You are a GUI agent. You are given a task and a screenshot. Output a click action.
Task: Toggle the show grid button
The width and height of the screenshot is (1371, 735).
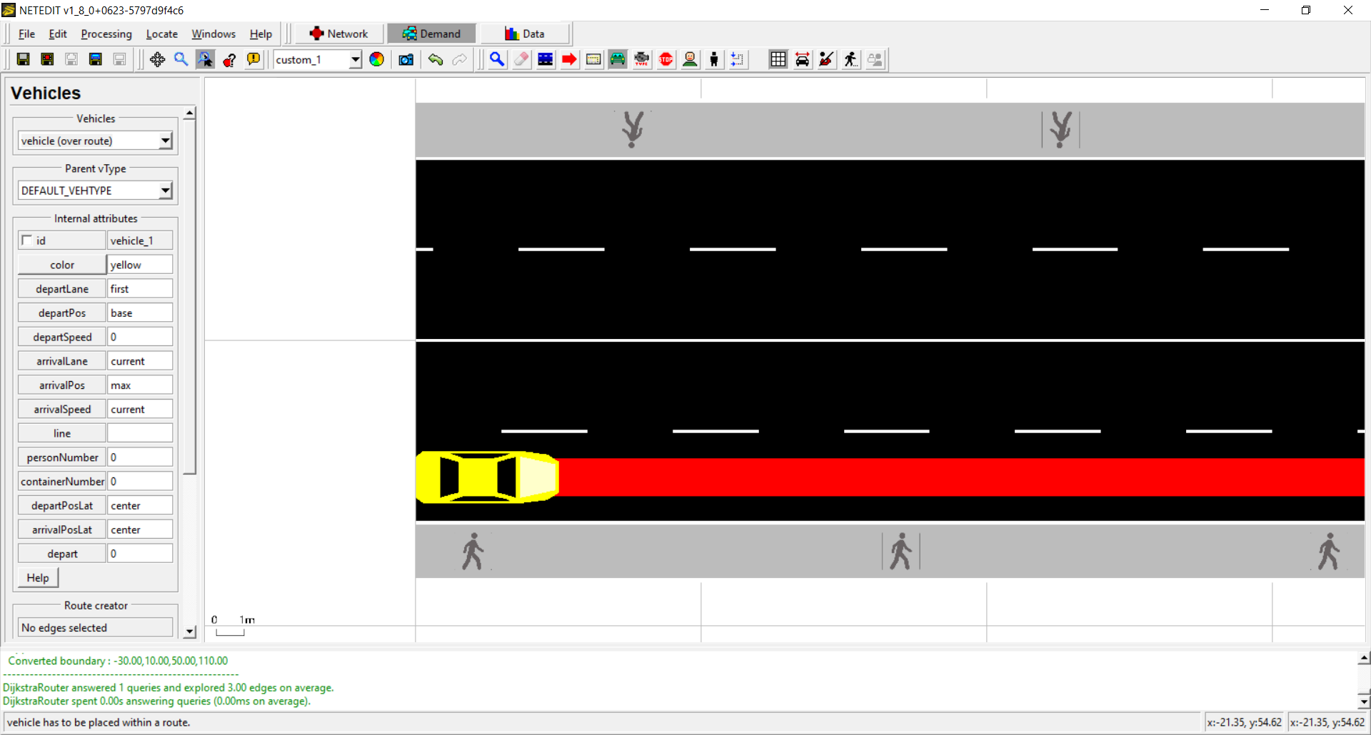(x=778, y=60)
